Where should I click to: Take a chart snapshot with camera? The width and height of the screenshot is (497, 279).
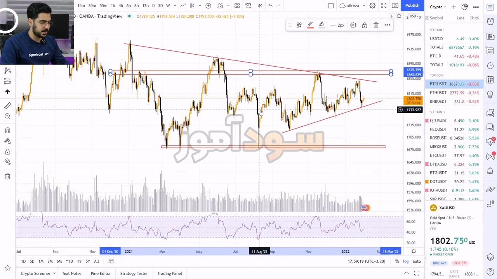pos(395,5)
